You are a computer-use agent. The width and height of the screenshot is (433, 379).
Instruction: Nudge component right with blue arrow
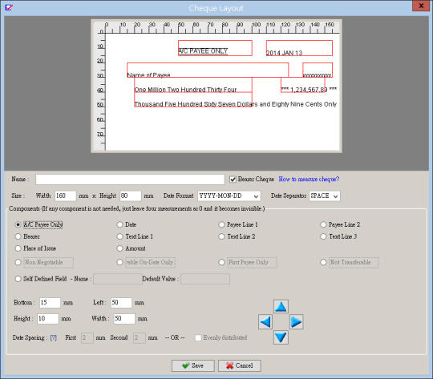pos(297,322)
